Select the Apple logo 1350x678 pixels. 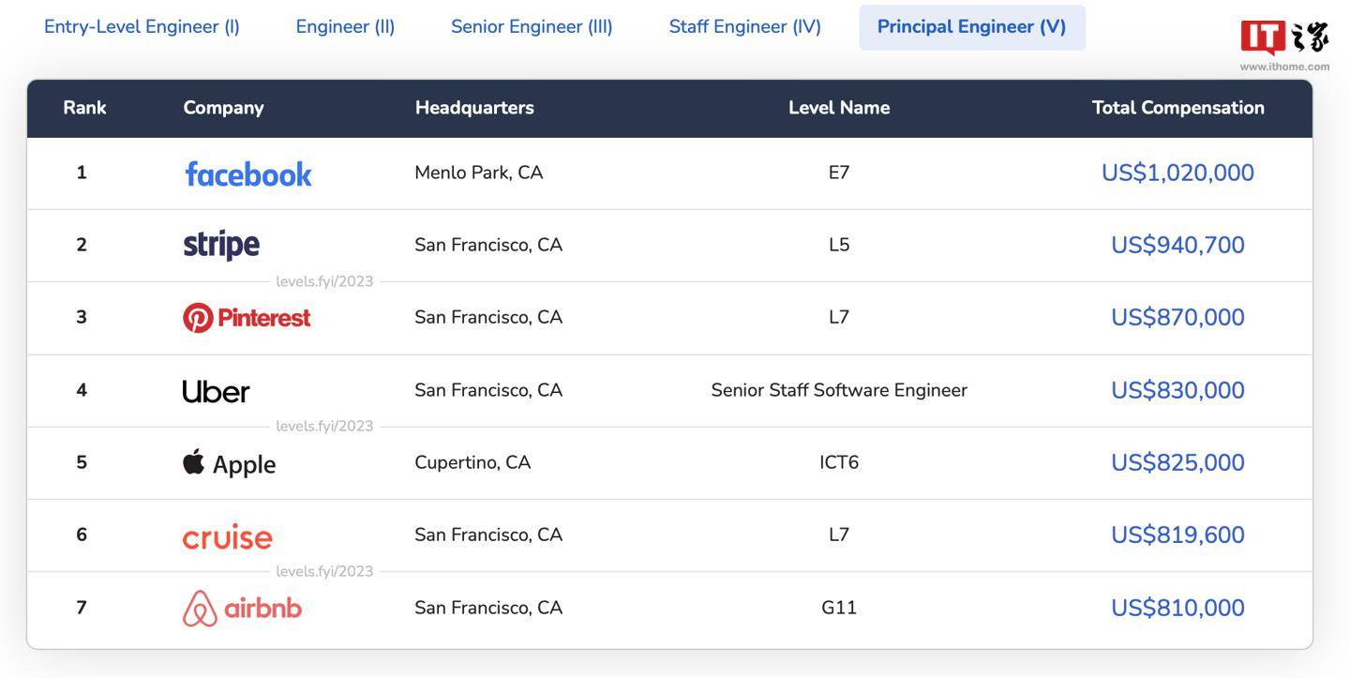pyautogui.click(x=229, y=463)
